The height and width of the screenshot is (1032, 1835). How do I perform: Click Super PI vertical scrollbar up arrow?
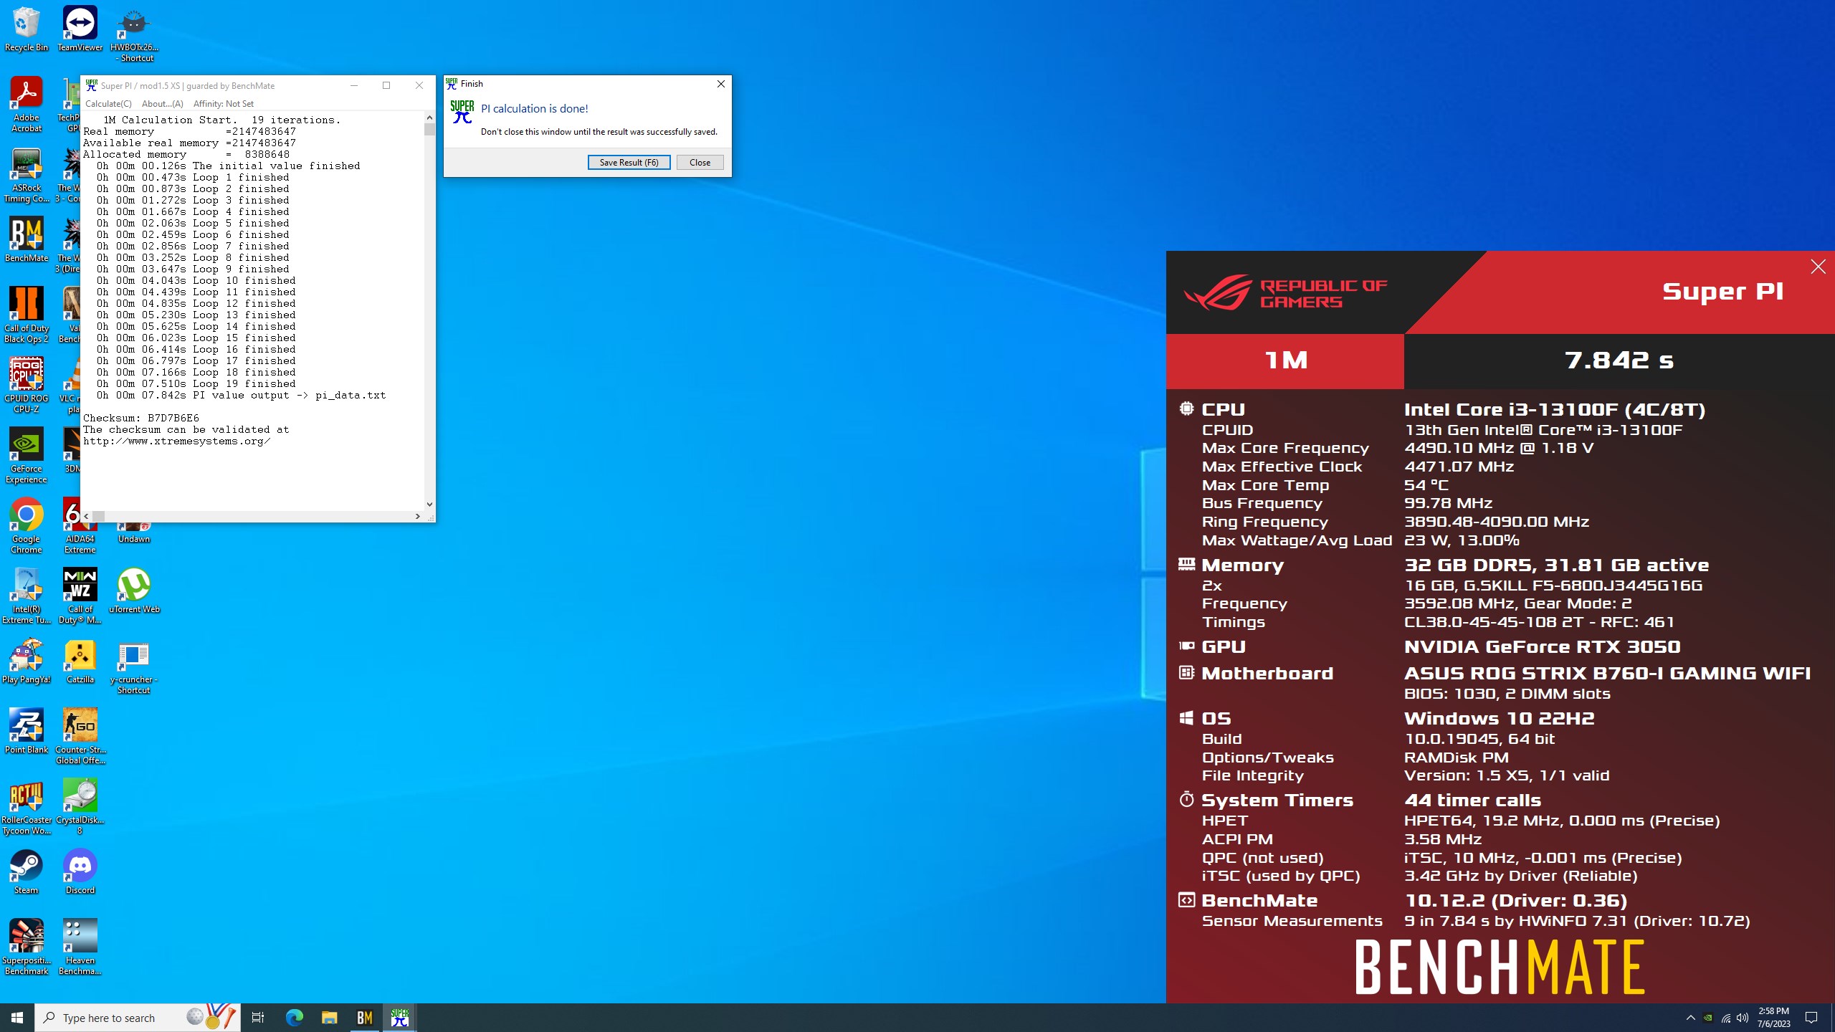pyautogui.click(x=429, y=118)
